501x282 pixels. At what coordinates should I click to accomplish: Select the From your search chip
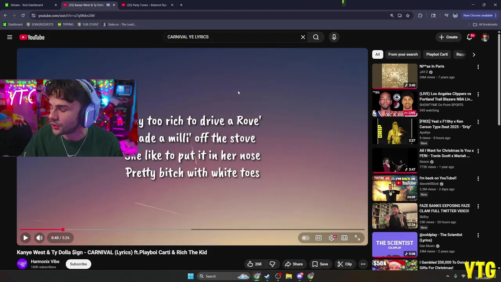coord(403,54)
